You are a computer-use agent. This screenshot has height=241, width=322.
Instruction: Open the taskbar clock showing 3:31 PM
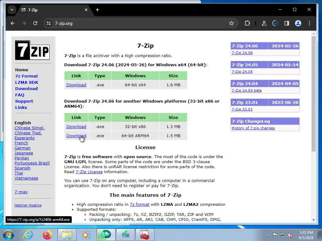[306, 235]
